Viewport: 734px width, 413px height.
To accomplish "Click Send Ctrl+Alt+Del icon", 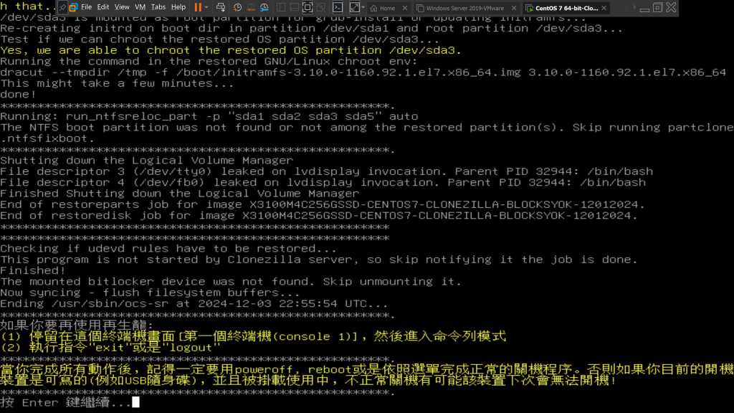I will point(221,7).
